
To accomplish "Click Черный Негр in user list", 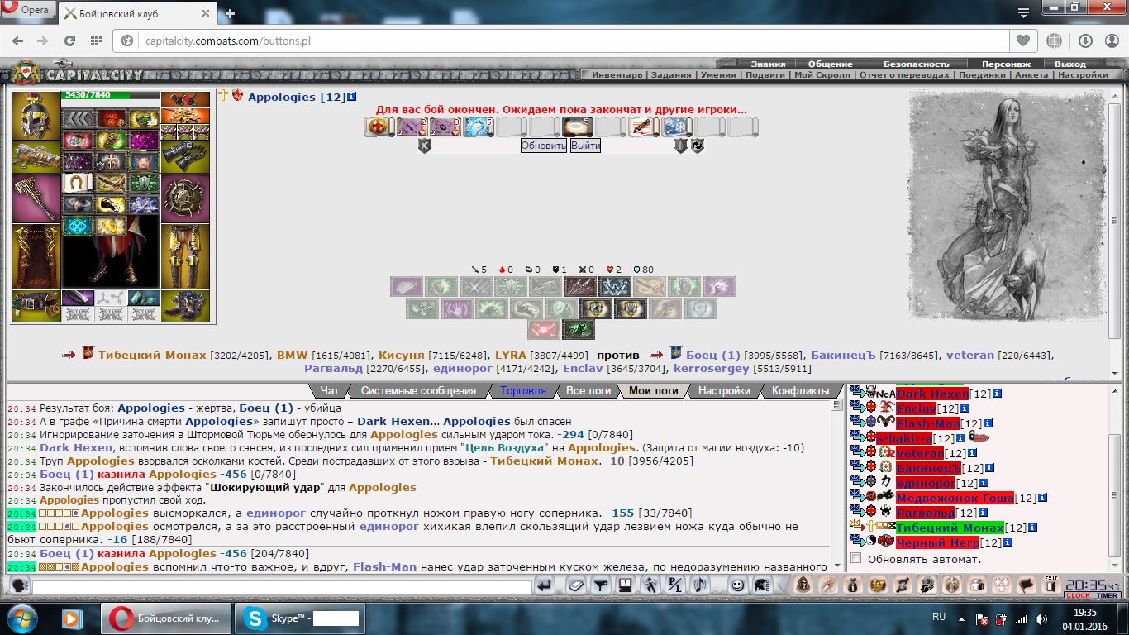I will (x=937, y=542).
